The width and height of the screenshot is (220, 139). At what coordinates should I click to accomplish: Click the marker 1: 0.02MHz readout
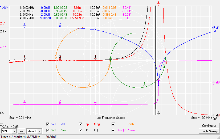(27, 8)
